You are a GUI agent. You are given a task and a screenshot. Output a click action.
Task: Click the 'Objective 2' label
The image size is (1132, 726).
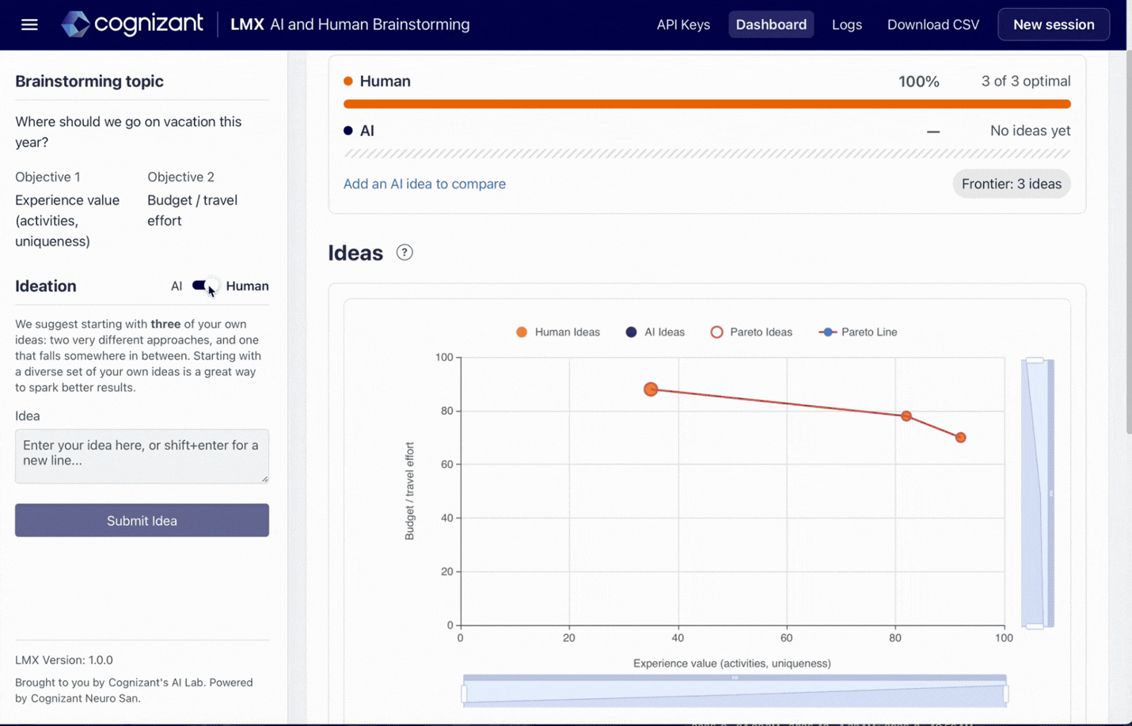[x=180, y=177]
